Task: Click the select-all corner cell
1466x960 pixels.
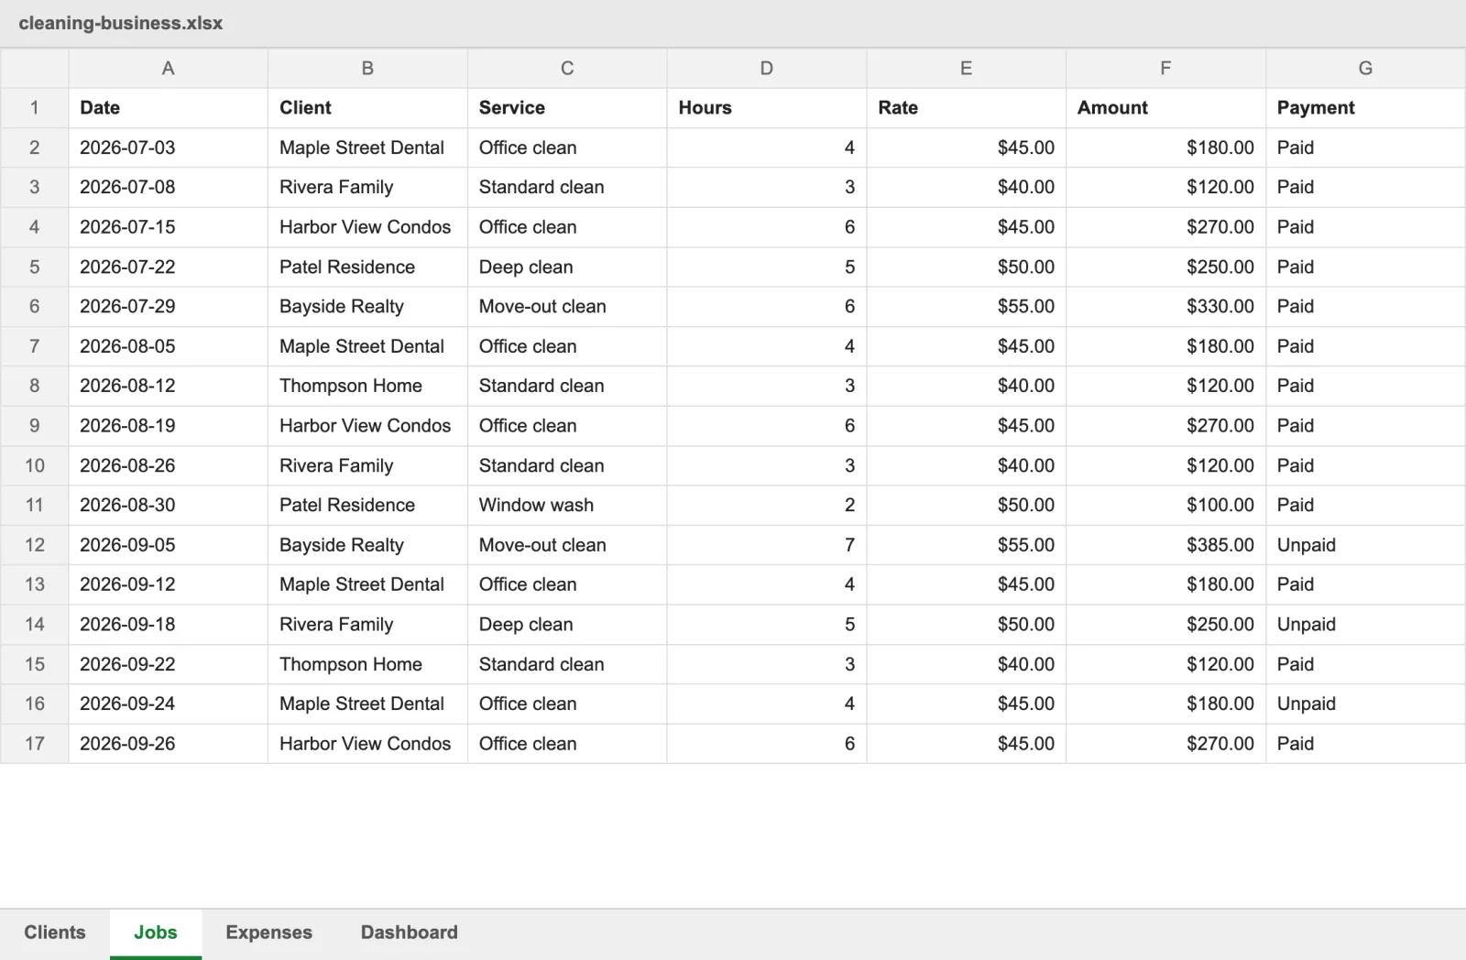Action: [x=34, y=68]
